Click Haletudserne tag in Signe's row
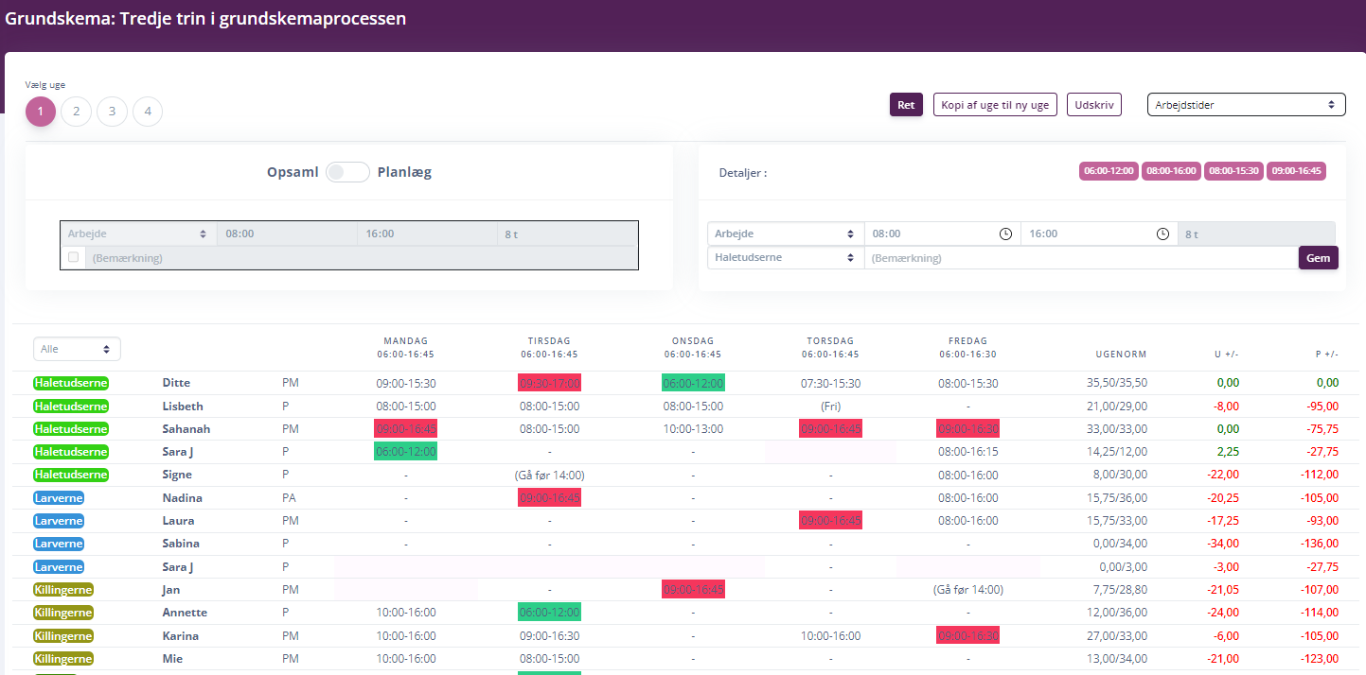Screen dimensions: 1366x675 click(x=71, y=475)
